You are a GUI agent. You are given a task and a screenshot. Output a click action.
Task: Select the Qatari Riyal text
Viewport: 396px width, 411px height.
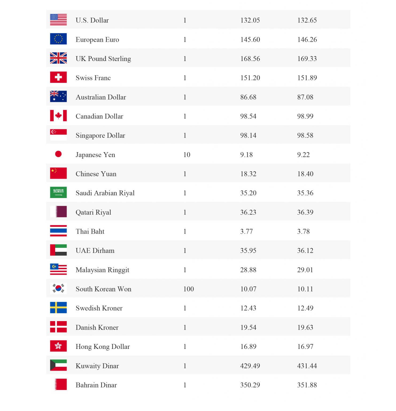(93, 212)
